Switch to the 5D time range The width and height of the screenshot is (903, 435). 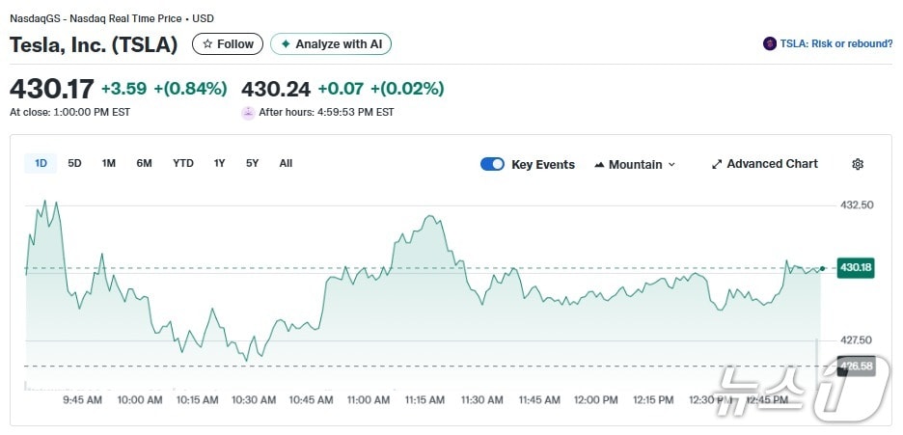click(x=75, y=164)
